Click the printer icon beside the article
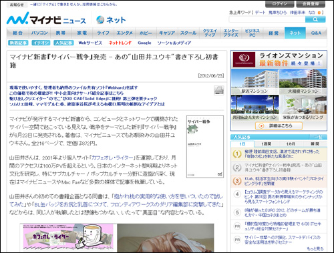Image resolution: width=334 pixels, height=253 pixels. click(x=218, y=90)
